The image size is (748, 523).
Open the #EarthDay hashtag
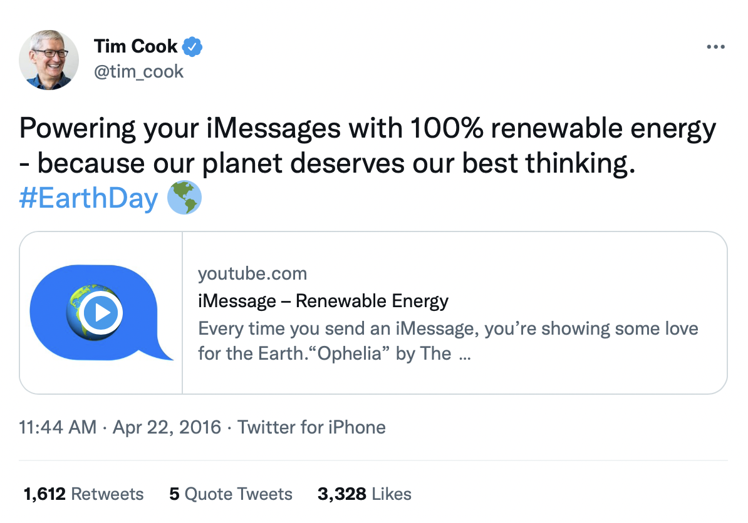click(x=88, y=198)
